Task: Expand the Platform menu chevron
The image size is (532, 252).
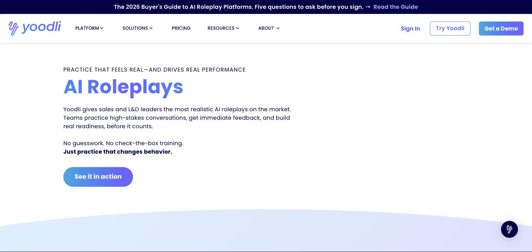Action: click(x=102, y=28)
